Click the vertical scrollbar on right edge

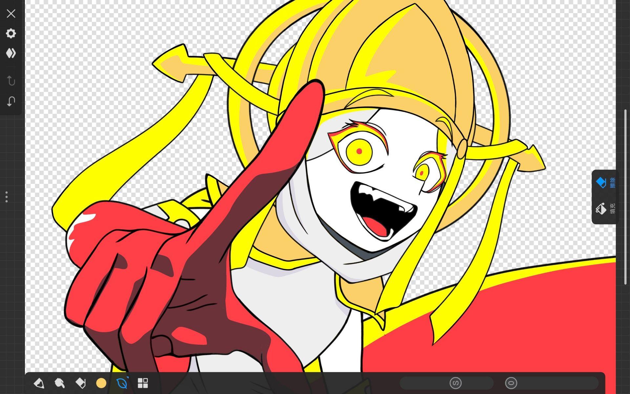(x=625, y=197)
